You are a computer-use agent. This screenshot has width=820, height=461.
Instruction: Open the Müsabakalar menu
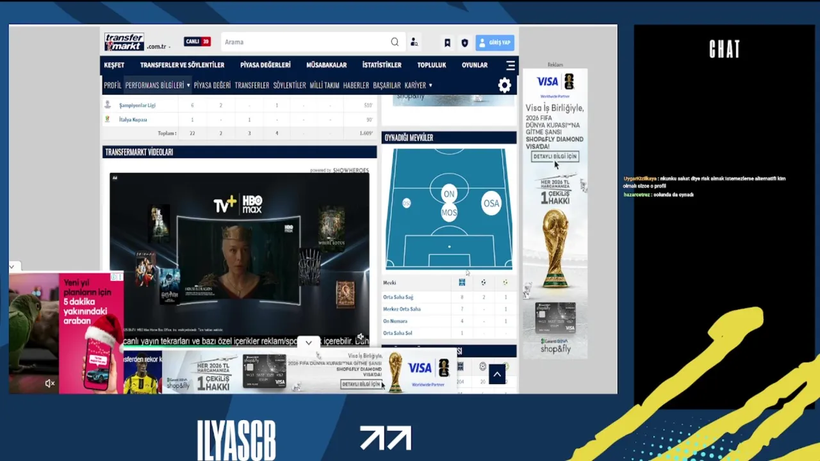click(326, 65)
